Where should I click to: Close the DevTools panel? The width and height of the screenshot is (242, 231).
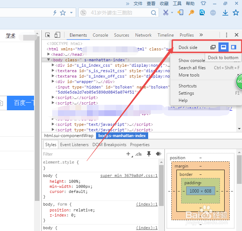tap(237, 35)
